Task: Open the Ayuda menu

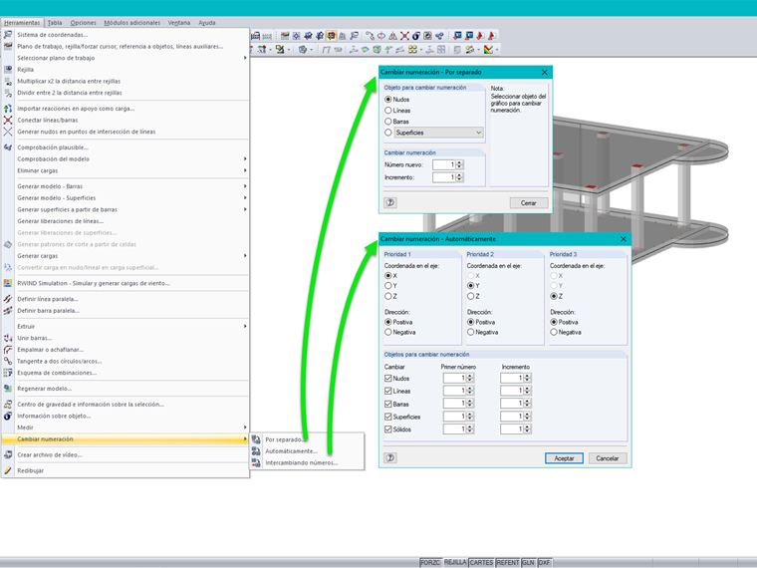Action: coord(207,23)
